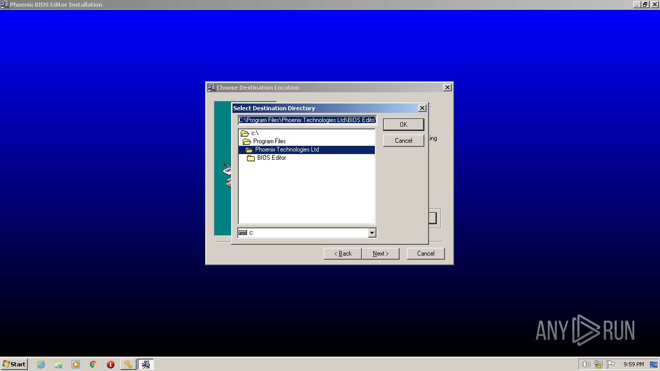Minimize the Phoenix BIOS Editor Installation window

[x=637, y=5]
